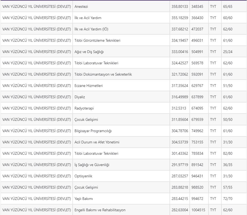Image resolution: width=247 pixels, height=215 pixels.
Task: Click university name in Eczane Hizmetleri row
Action: coord(37,86)
